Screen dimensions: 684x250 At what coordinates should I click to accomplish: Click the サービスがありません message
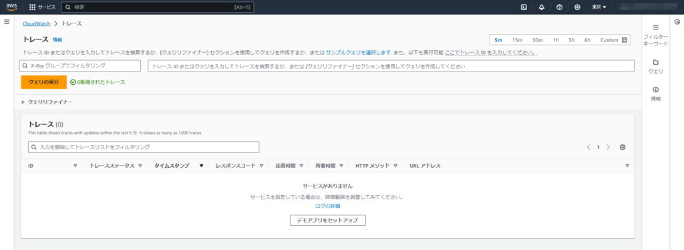coord(327,186)
